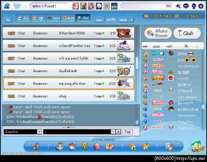Click the Tell button
The width and height of the screenshot is (207, 162).
(x=127, y=132)
